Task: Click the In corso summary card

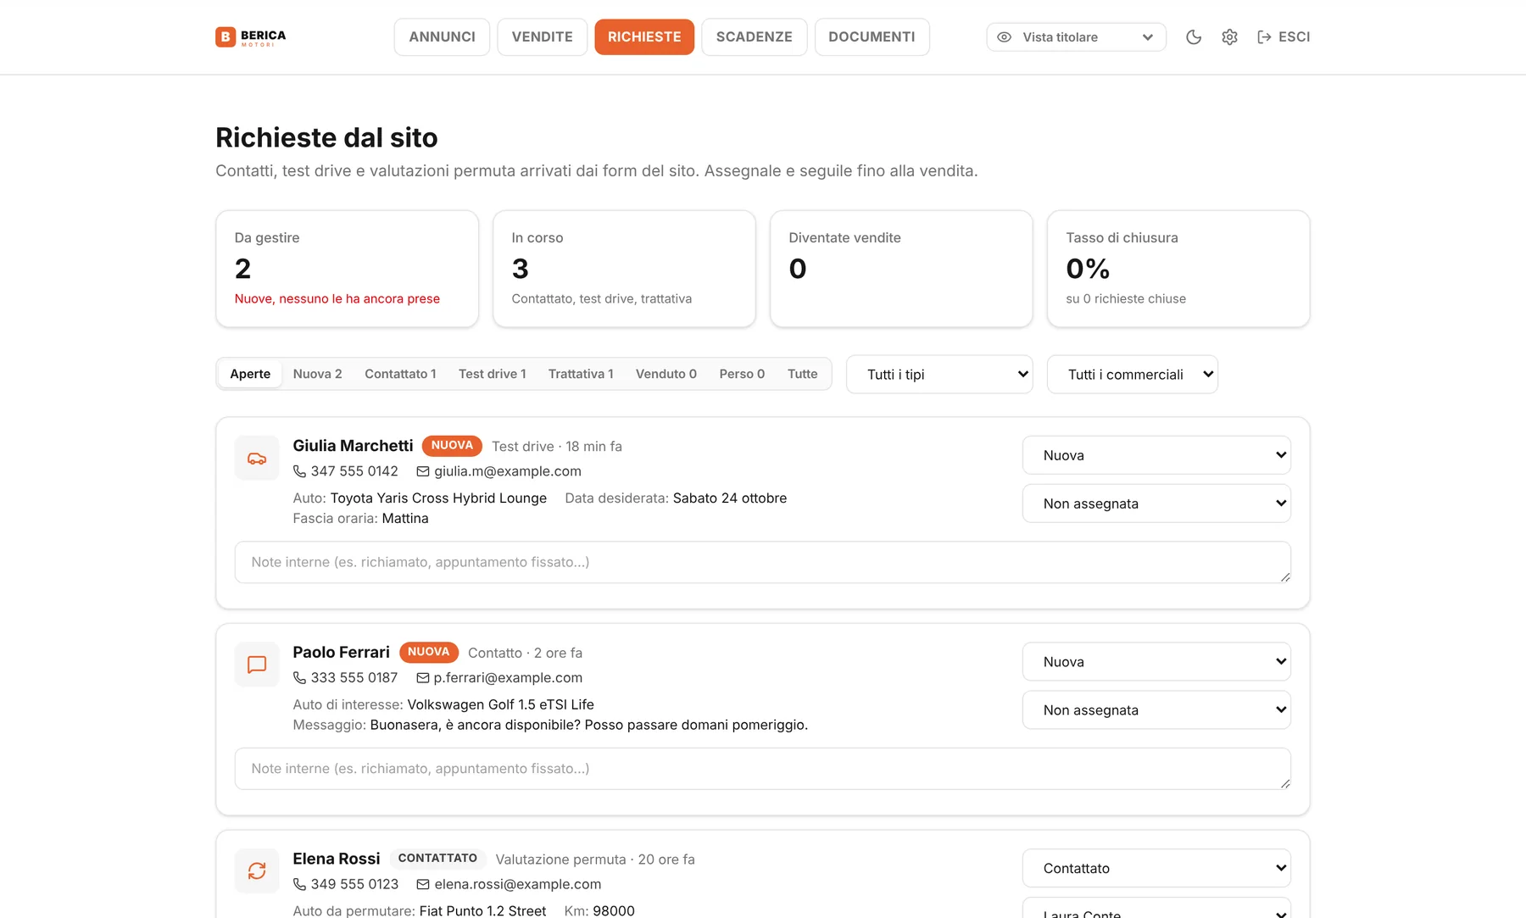Action: click(x=624, y=269)
